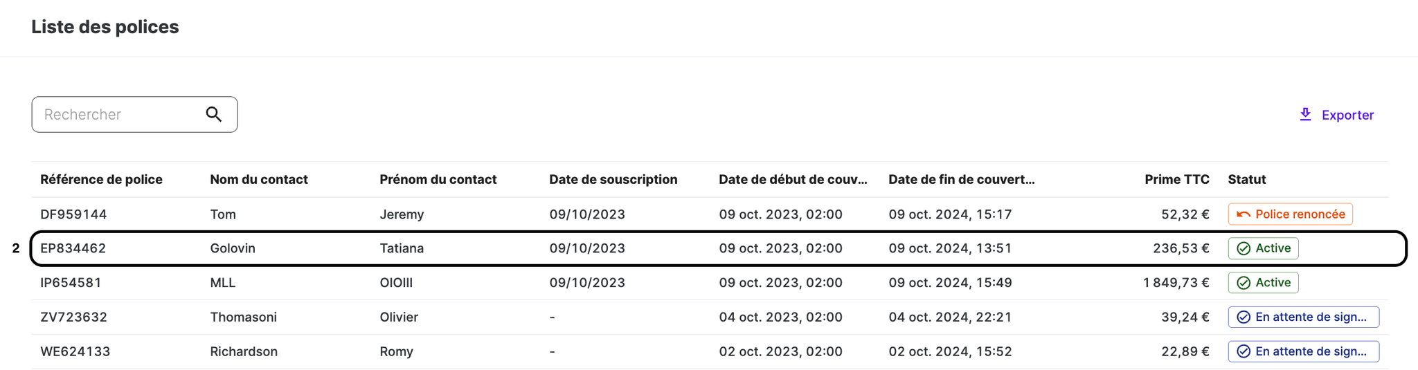
Task: Sort by Prime TTC column header
Action: point(1176,179)
